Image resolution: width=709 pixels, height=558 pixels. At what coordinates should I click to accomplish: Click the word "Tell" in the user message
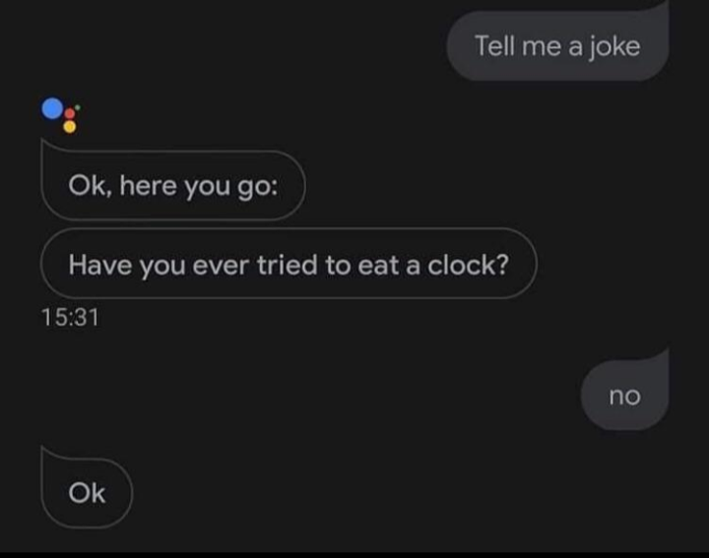(x=494, y=46)
